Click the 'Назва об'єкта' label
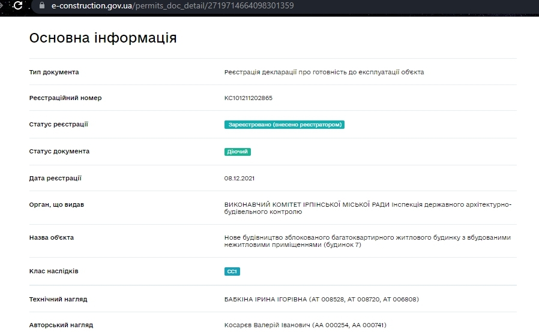The width and height of the screenshot is (539, 332). [51, 237]
